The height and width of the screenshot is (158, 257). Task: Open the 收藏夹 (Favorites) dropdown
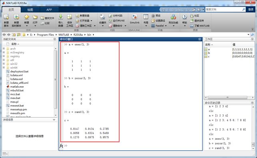coord(103,26)
